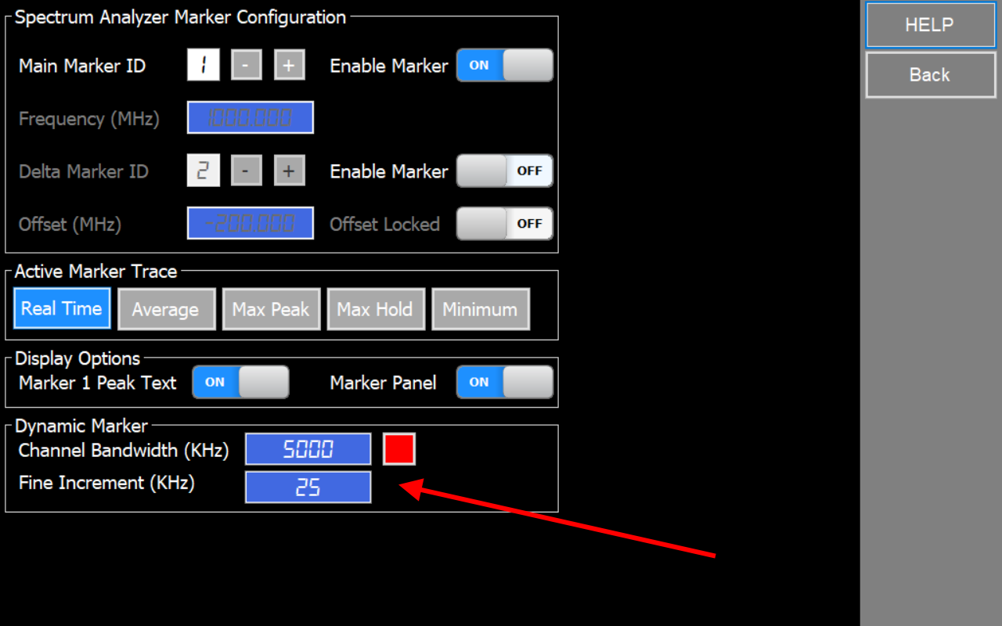
Task: Decrement the Delta Marker ID
Action: click(x=247, y=171)
